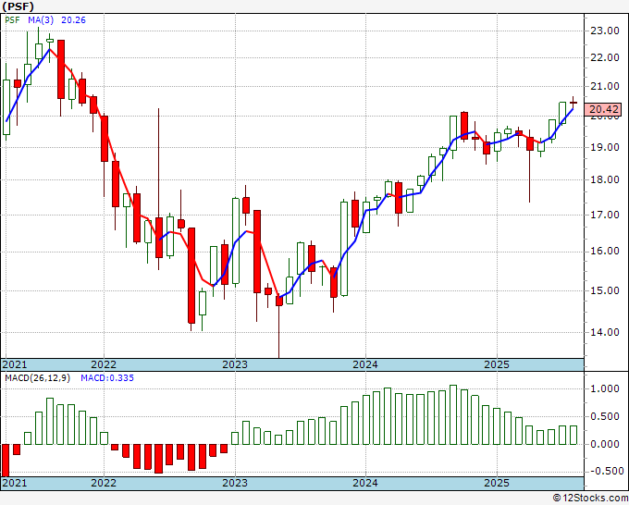Click 2023 on the price chart time axis

(235, 364)
